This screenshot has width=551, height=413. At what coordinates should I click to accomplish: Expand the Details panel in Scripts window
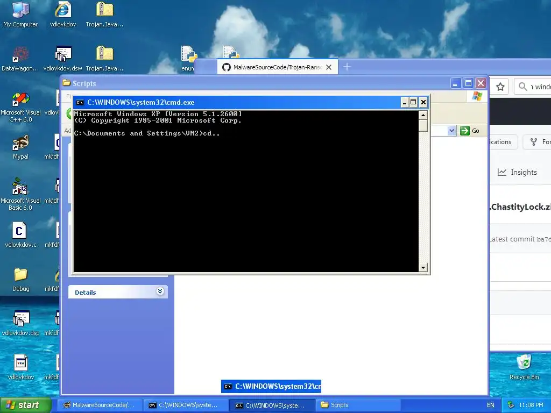coord(160,291)
